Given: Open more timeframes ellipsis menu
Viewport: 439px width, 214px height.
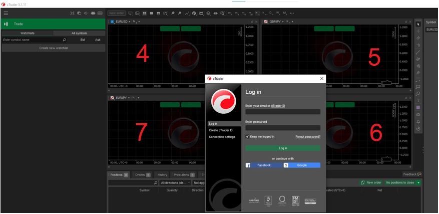Looking at the screenshot, I should pyautogui.click(x=292, y=13).
